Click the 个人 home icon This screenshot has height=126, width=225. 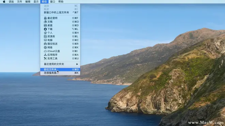pos(45,33)
